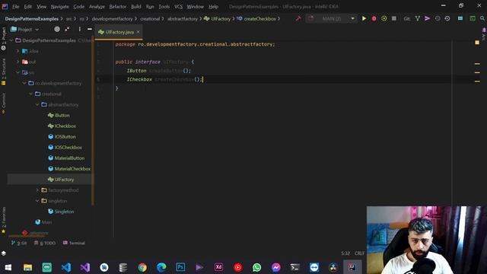Open MaterialCheckbox class in project tree
This screenshot has height=274, width=487.
[x=73, y=169]
